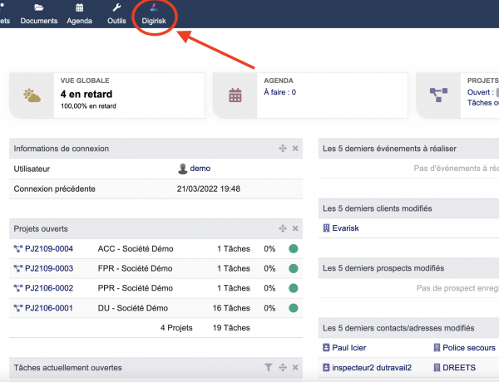Open the Documents menu
This screenshot has width=499, height=382.
tap(39, 15)
